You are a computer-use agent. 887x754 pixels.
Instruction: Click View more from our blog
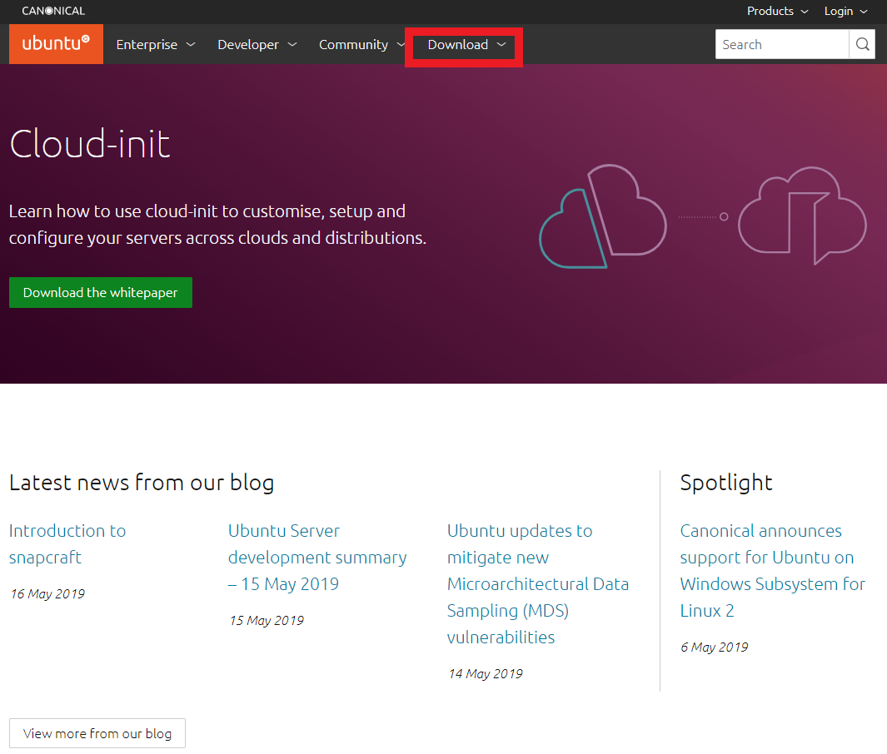(x=97, y=733)
